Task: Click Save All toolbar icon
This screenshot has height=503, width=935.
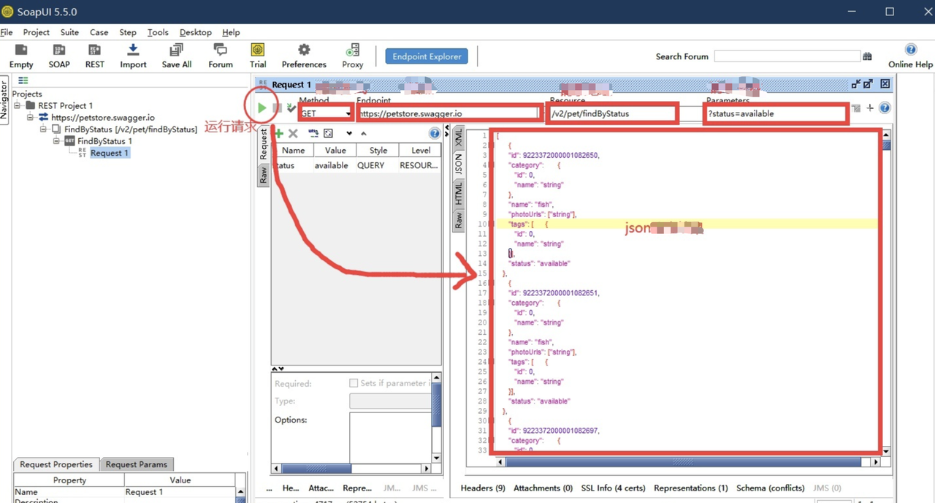Action: coord(176,56)
